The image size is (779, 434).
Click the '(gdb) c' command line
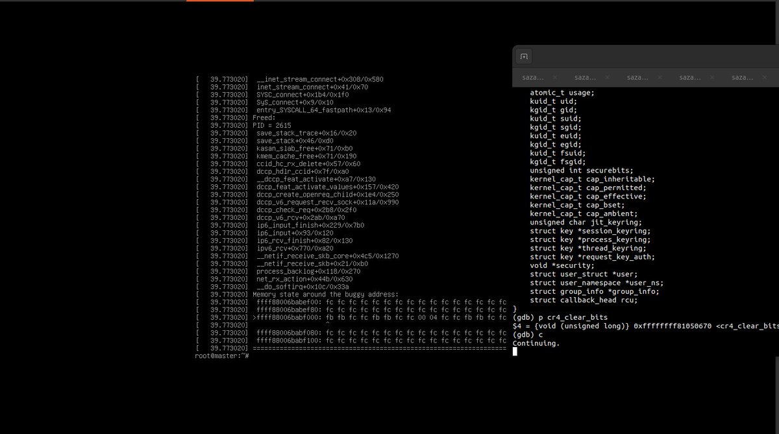pyautogui.click(x=528, y=335)
